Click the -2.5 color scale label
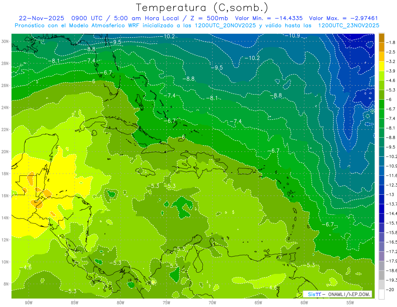Screen dimensions: 397x307 point(391,52)
